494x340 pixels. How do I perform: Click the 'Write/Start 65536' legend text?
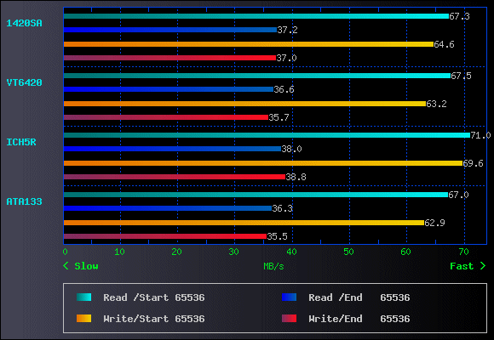point(154,319)
